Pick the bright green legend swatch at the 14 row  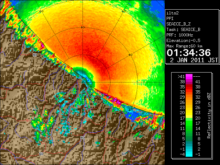point(189,123)
